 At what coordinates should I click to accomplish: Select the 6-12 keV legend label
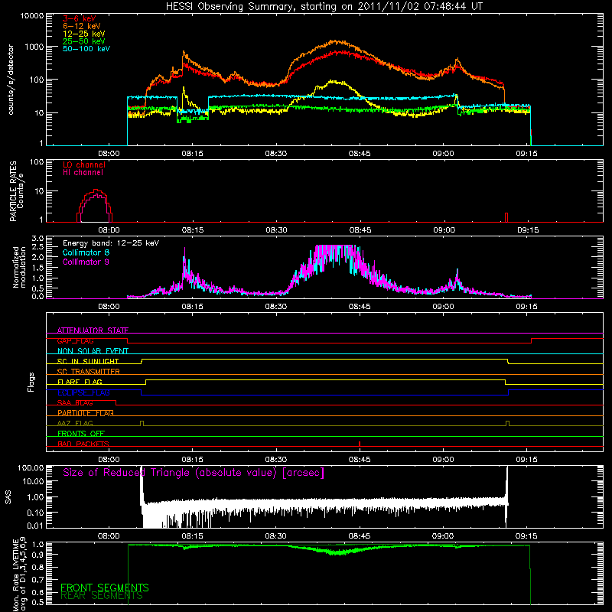tap(82, 26)
